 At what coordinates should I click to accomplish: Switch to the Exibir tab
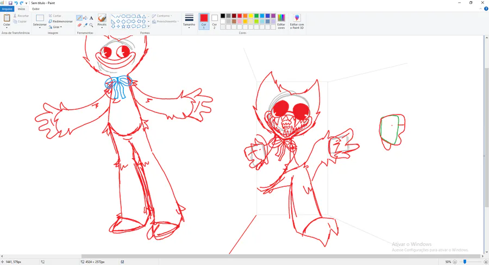tap(36, 9)
